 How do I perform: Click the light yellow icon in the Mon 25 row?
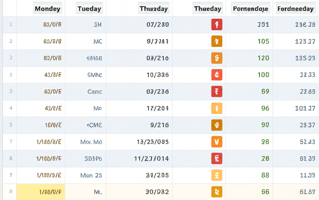[217, 175]
